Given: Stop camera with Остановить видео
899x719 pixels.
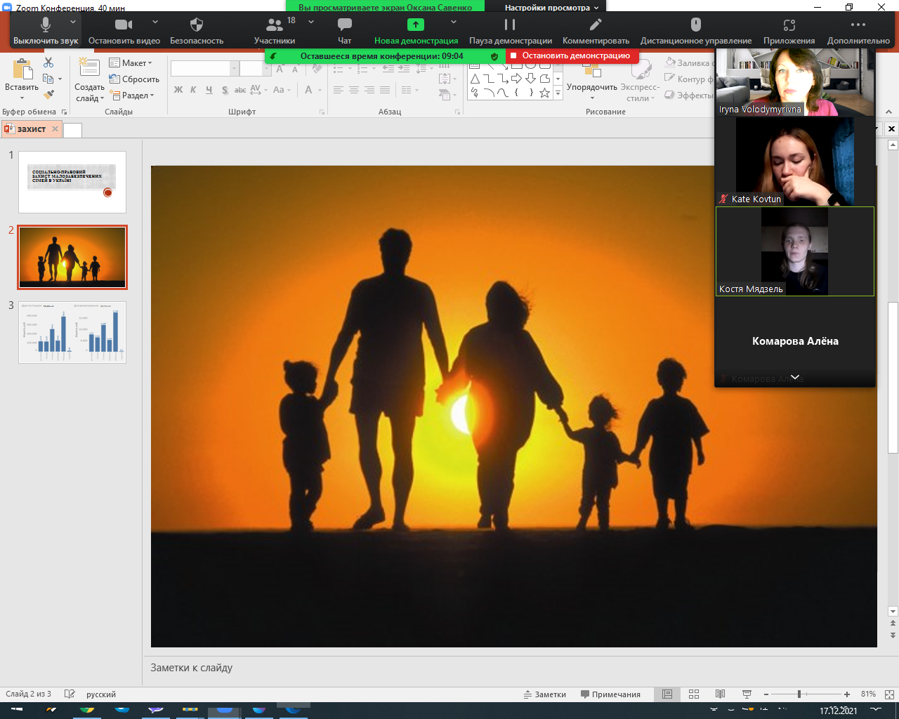Looking at the screenshot, I should coord(124,32).
